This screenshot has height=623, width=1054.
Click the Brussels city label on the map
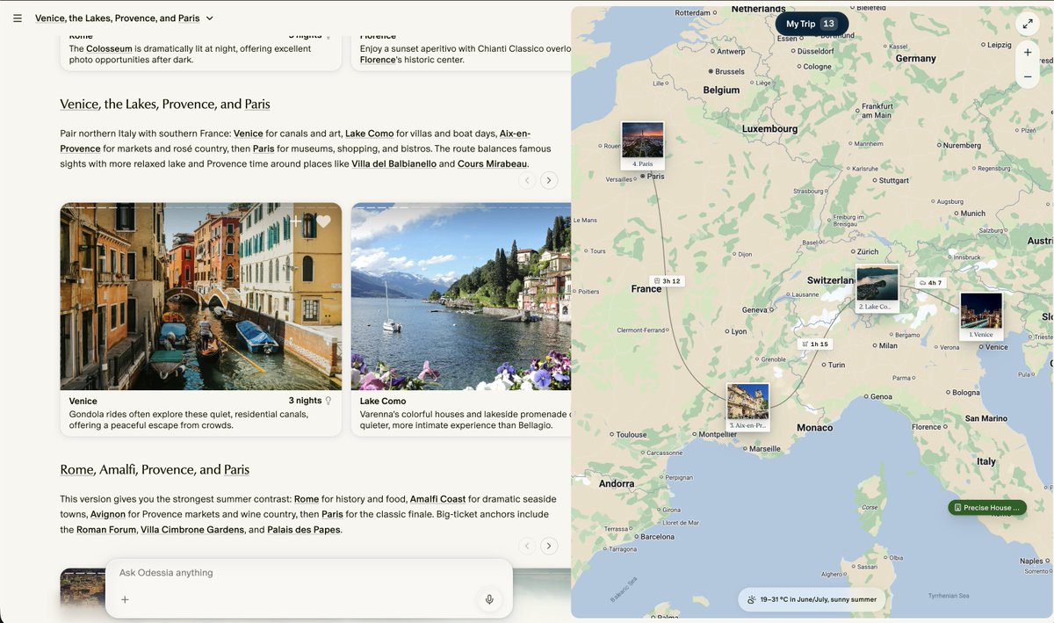[x=730, y=71]
